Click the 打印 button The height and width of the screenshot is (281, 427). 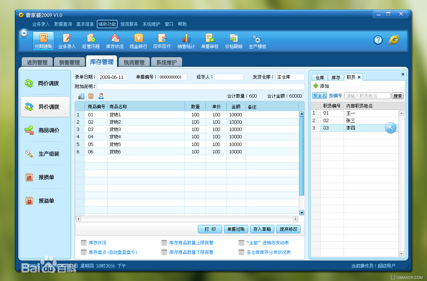[210, 229]
